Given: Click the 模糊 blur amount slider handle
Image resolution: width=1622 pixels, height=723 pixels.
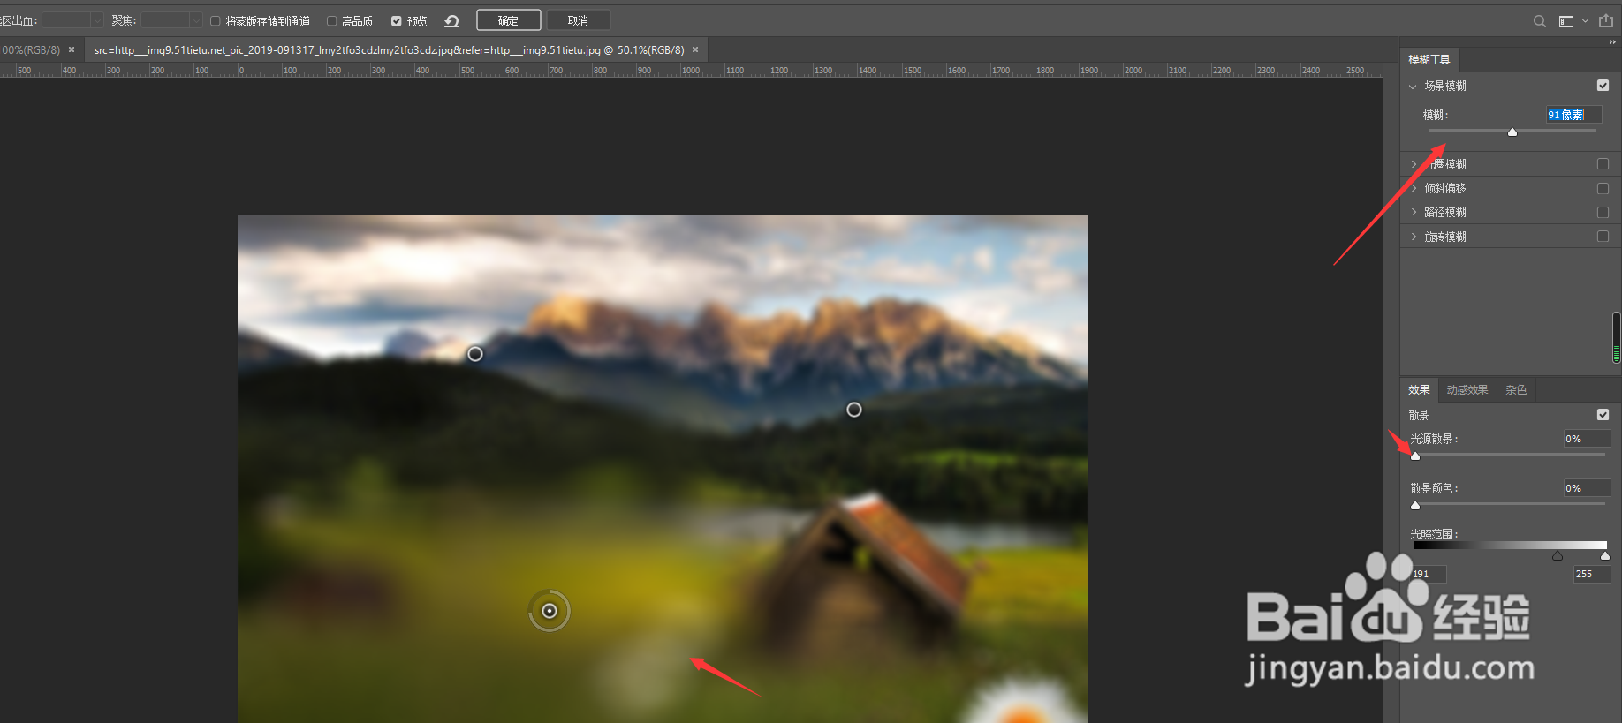Looking at the screenshot, I should pyautogui.click(x=1512, y=132).
